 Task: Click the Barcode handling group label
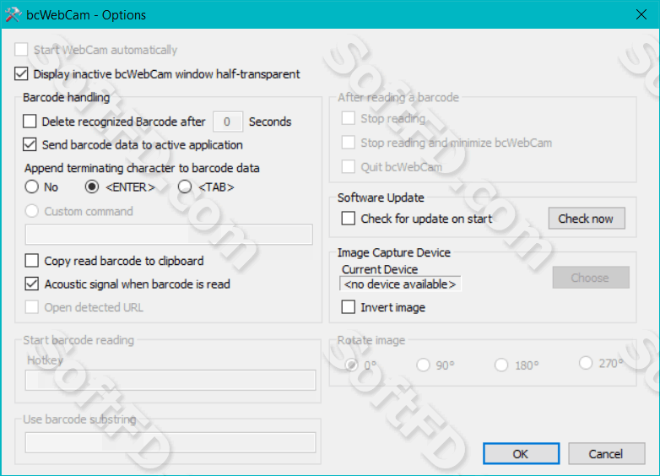[66, 97]
